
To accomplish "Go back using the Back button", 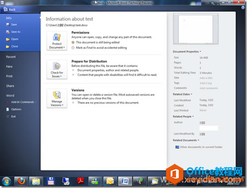I will pyautogui.click(x=9, y=9).
